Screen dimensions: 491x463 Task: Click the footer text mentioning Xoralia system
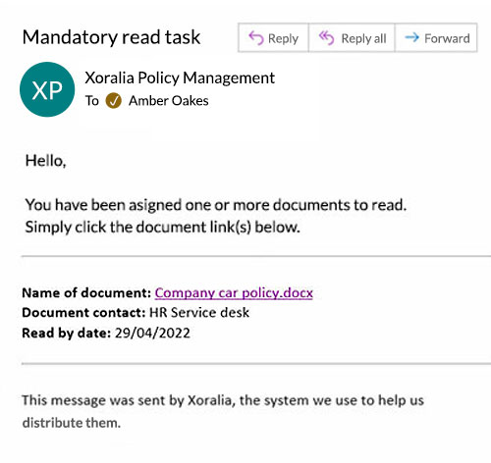point(223,411)
